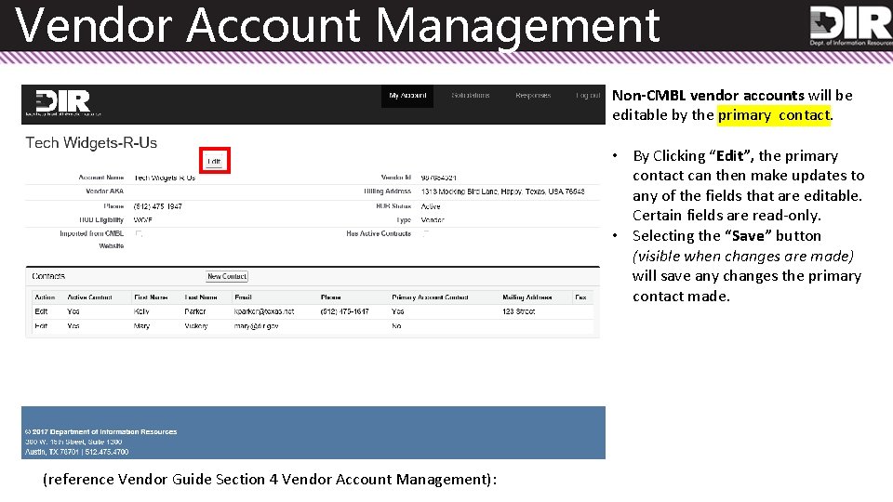The image size is (893, 502).
Task: Click the Contacts section heading
Action: [48, 276]
